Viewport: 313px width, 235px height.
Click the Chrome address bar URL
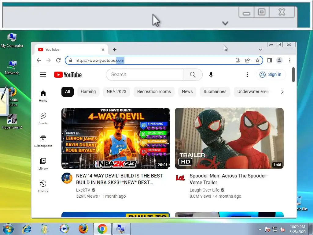(x=100, y=60)
